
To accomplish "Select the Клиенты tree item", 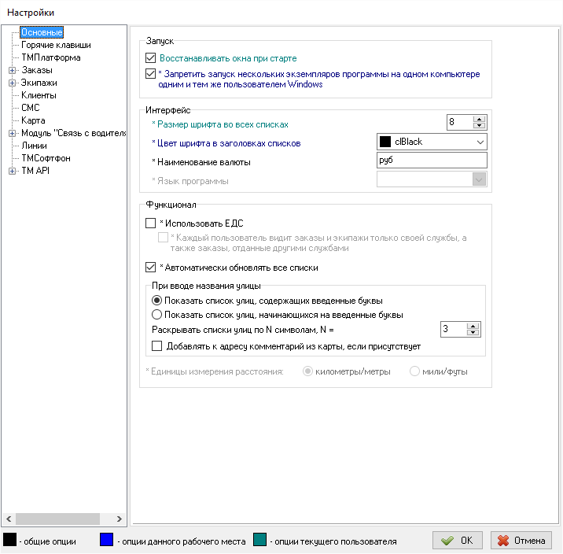I will tap(39, 95).
